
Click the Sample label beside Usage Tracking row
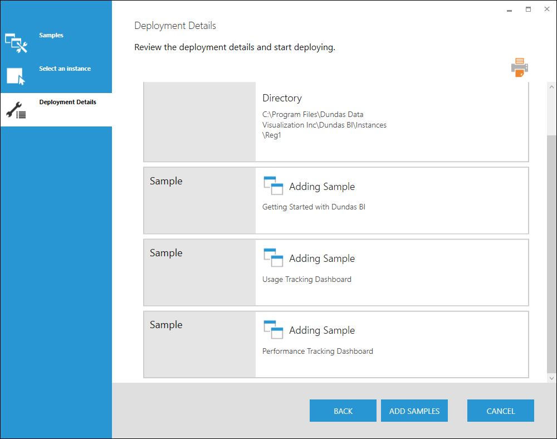point(166,252)
